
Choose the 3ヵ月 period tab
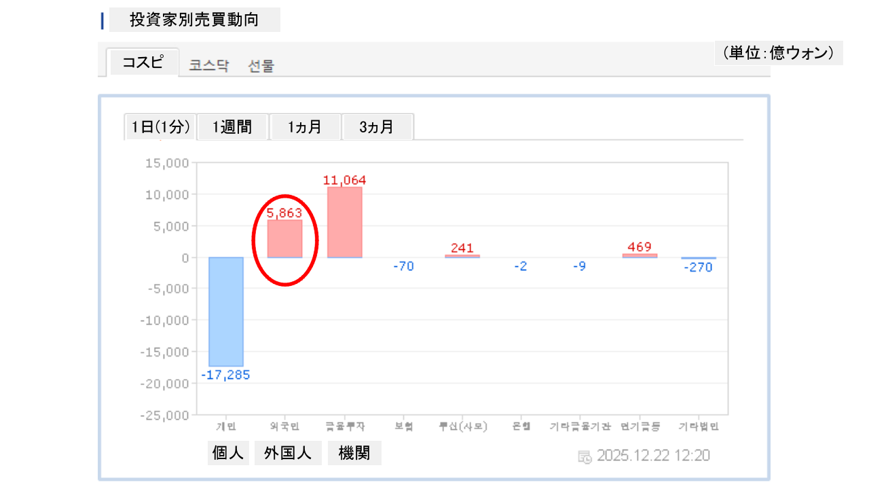coord(377,127)
